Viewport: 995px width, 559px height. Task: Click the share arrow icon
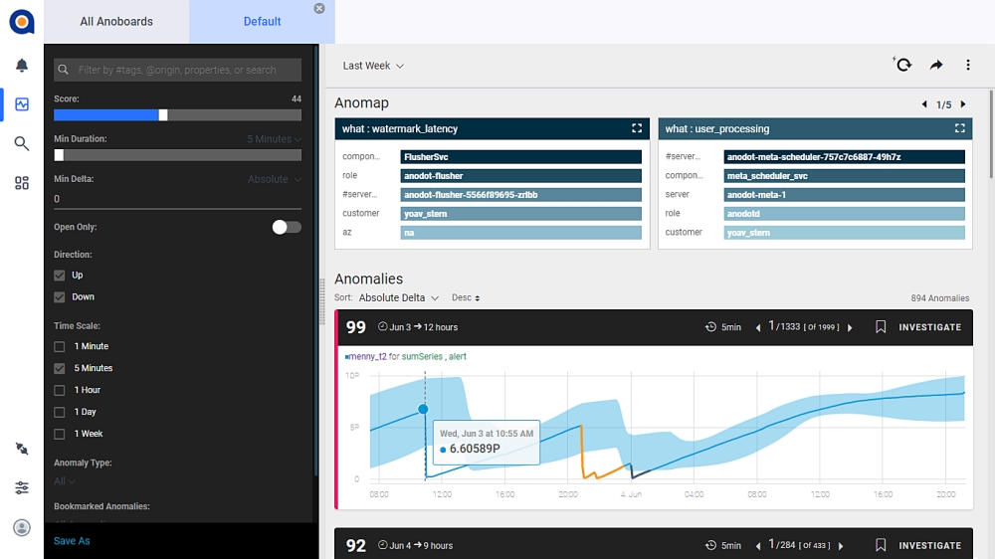[936, 65]
